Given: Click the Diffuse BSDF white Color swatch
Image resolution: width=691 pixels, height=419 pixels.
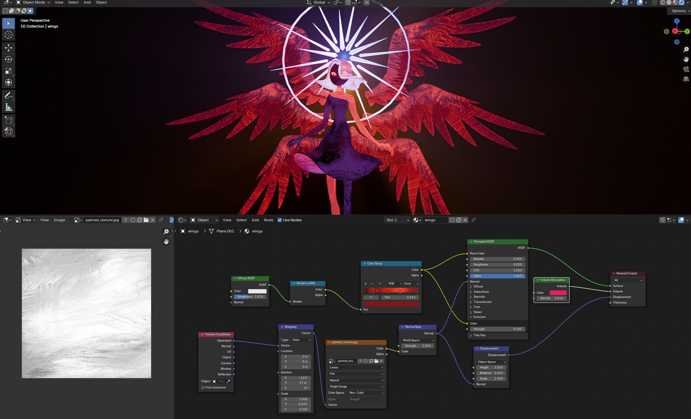Looking at the screenshot, I should 257,291.
